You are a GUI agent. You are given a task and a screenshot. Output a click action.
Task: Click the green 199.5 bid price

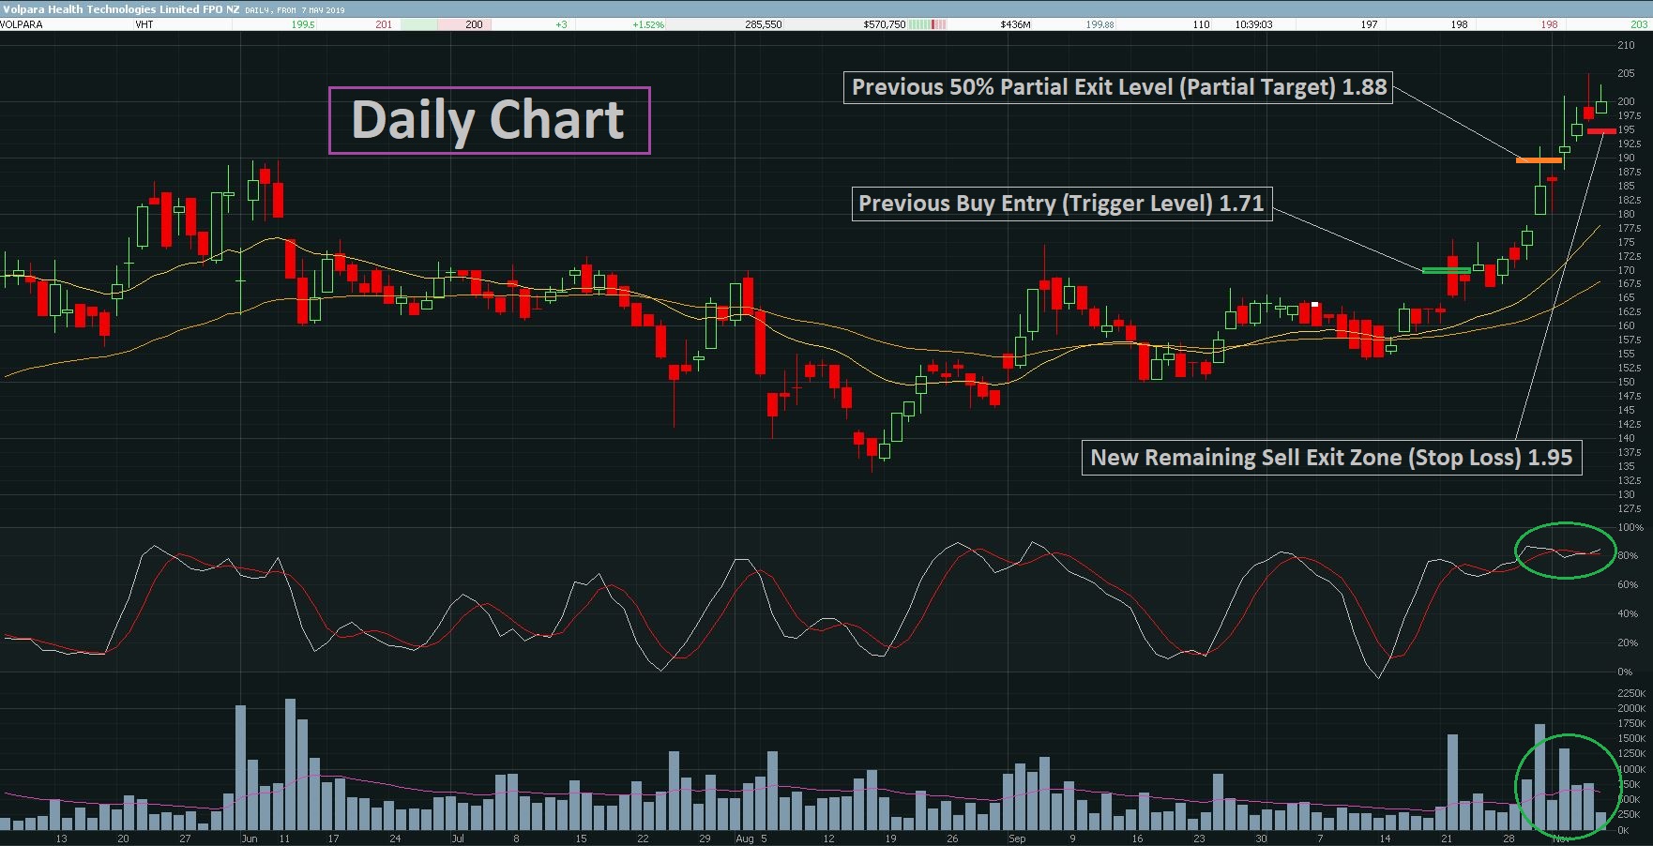click(303, 24)
